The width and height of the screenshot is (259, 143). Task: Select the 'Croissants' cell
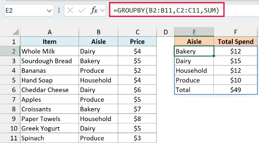tap(49, 109)
